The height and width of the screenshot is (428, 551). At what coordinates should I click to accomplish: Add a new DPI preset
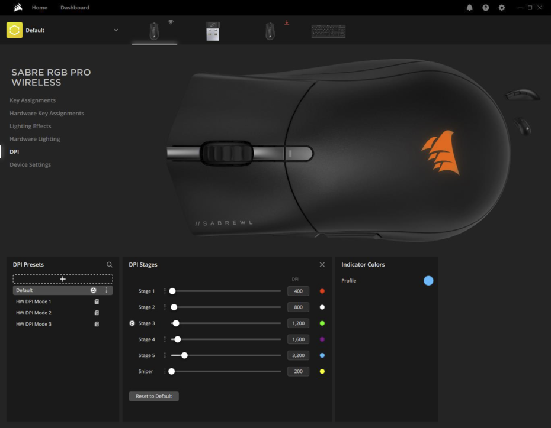coord(63,279)
